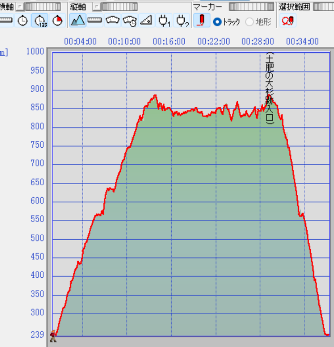Image resolution: width=334 pixels, height=347 pixels.
Task: Select the distance ruler horizontal axis icon
Action: (6, 20)
